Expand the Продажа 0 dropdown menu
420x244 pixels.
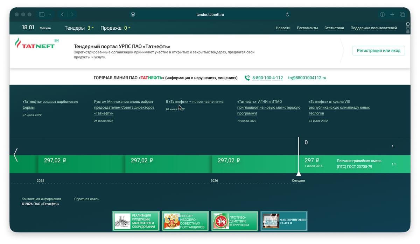115,28
